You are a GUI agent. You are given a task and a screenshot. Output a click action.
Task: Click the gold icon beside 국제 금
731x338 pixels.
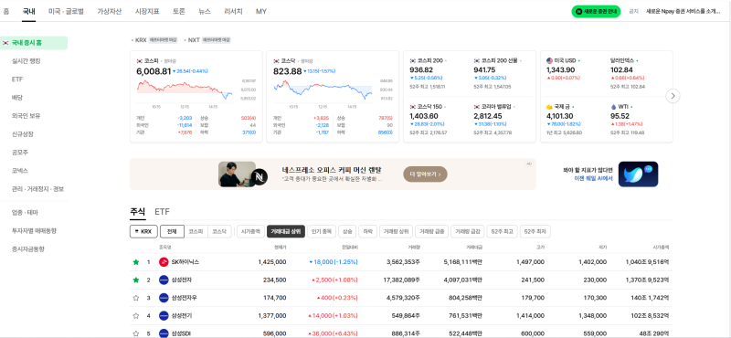tap(549, 107)
